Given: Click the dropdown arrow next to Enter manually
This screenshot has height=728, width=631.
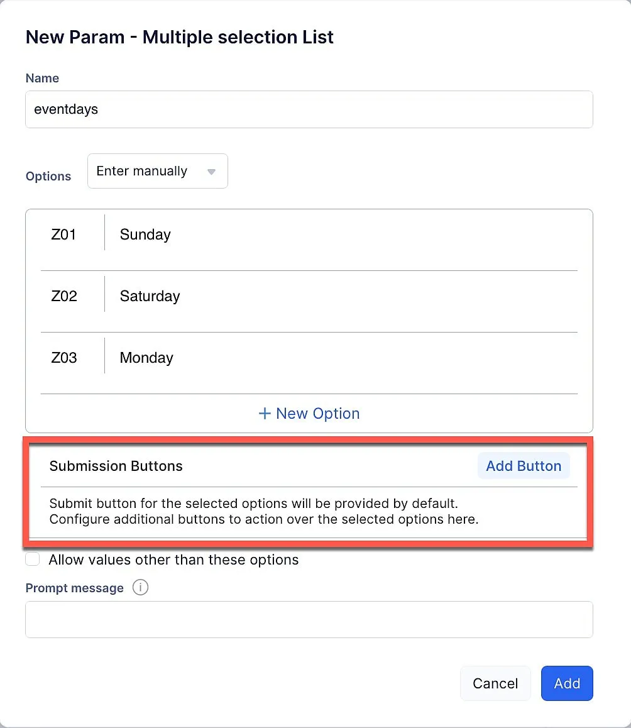Looking at the screenshot, I should coord(212,172).
